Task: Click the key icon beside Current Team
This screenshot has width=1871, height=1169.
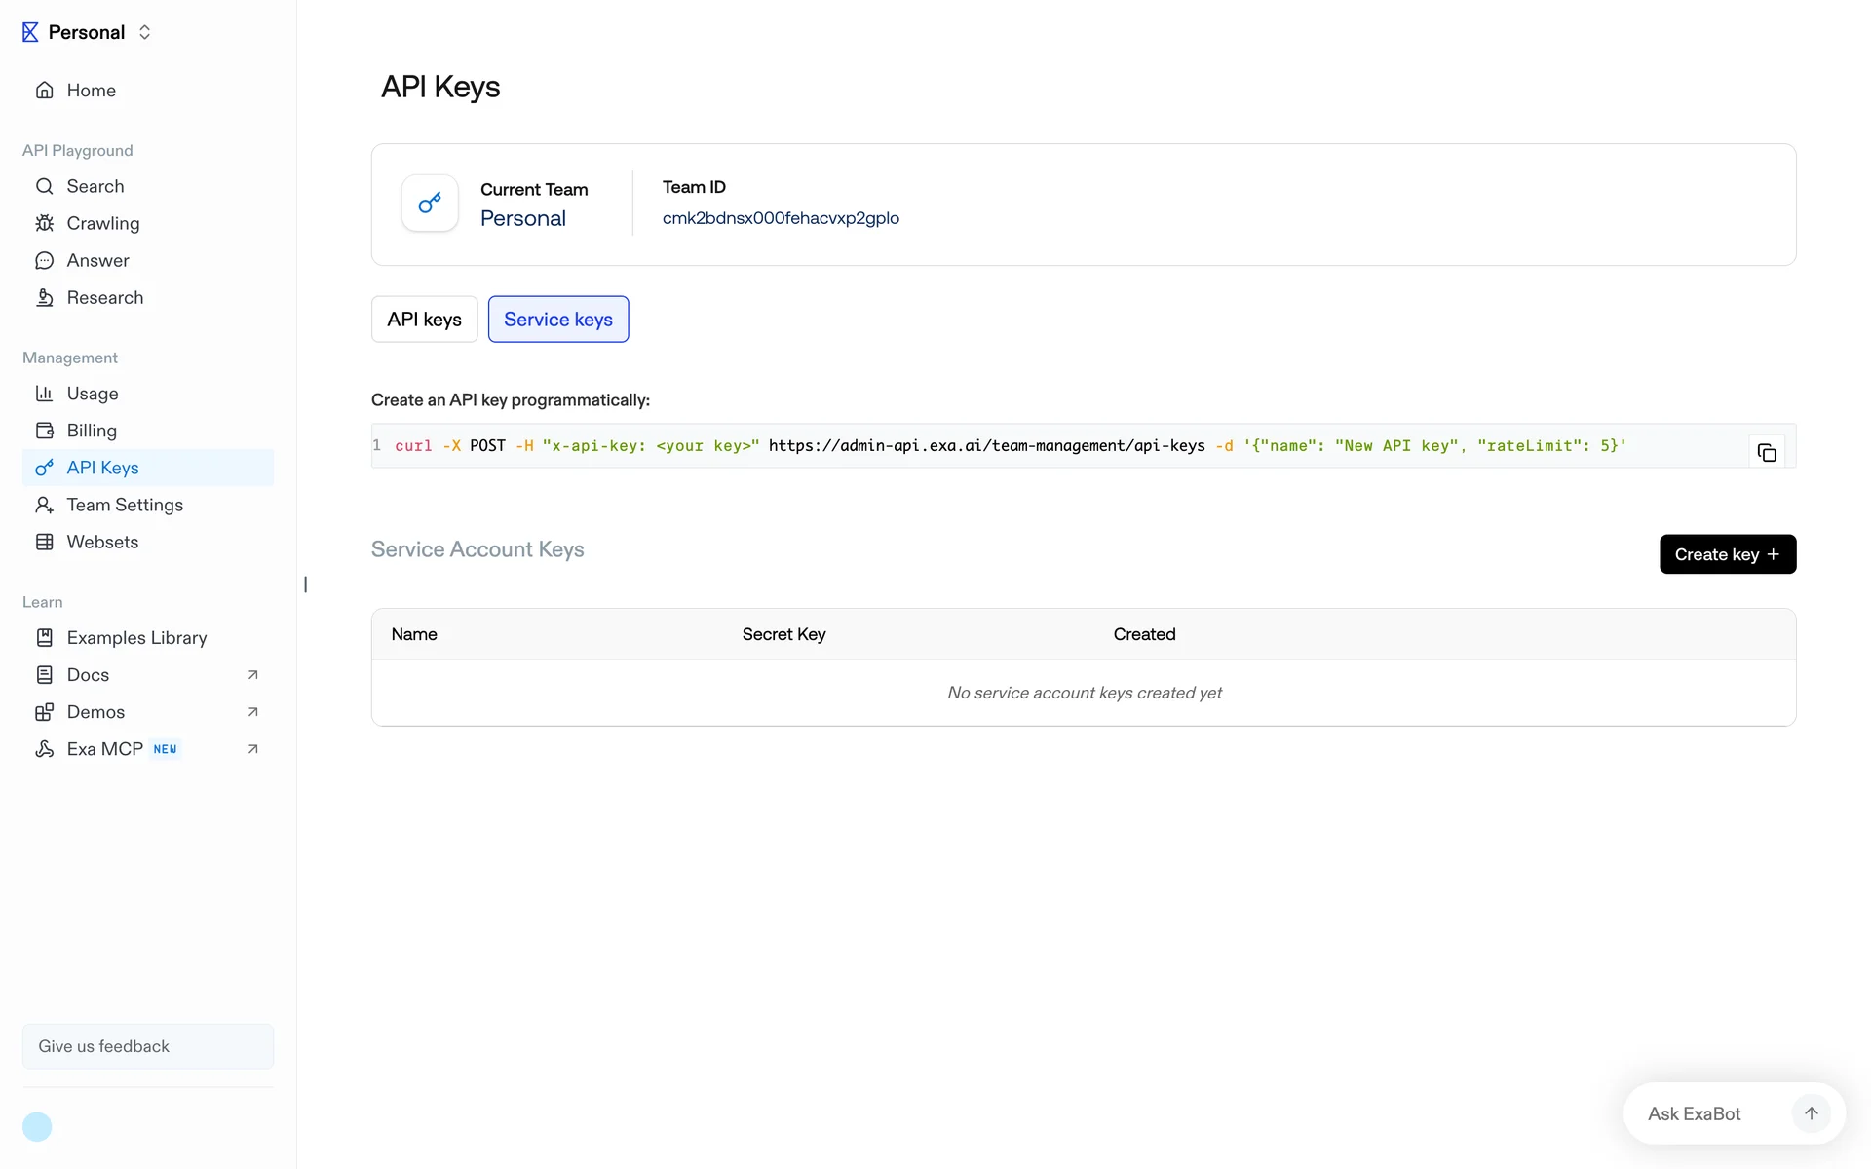Action: tap(430, 203)
